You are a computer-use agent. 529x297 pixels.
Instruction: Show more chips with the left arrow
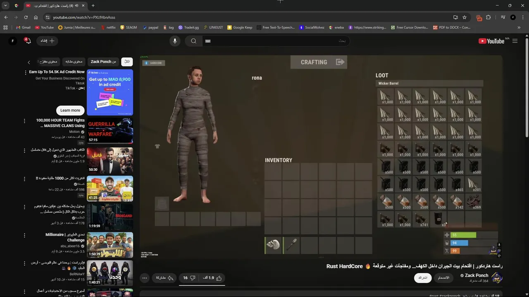(29, 62)
